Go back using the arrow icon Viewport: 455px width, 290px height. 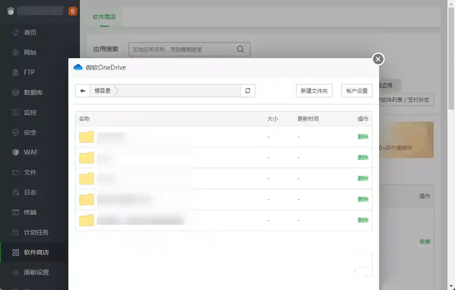click(82, 91)
